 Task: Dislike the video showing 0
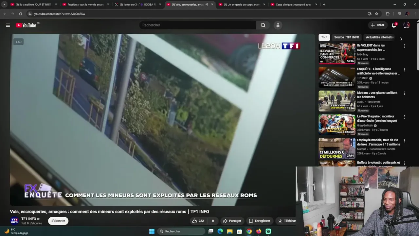(212, 221)
